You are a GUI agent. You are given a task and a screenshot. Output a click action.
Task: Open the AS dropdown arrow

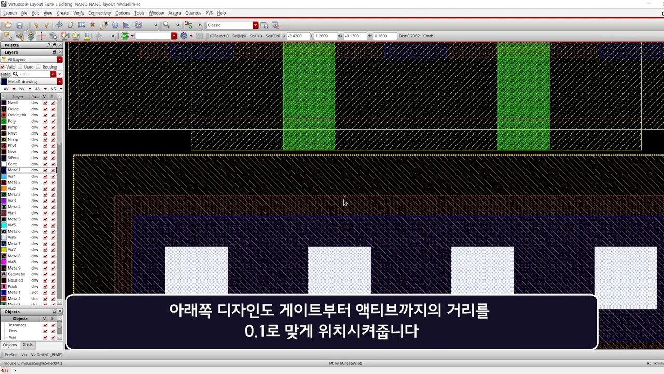point(45,89)
